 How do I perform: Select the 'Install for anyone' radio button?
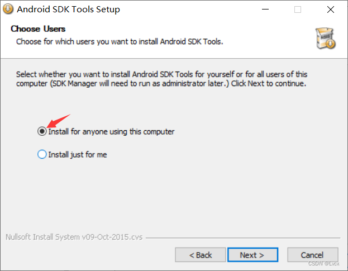click(x=42, y=132)
